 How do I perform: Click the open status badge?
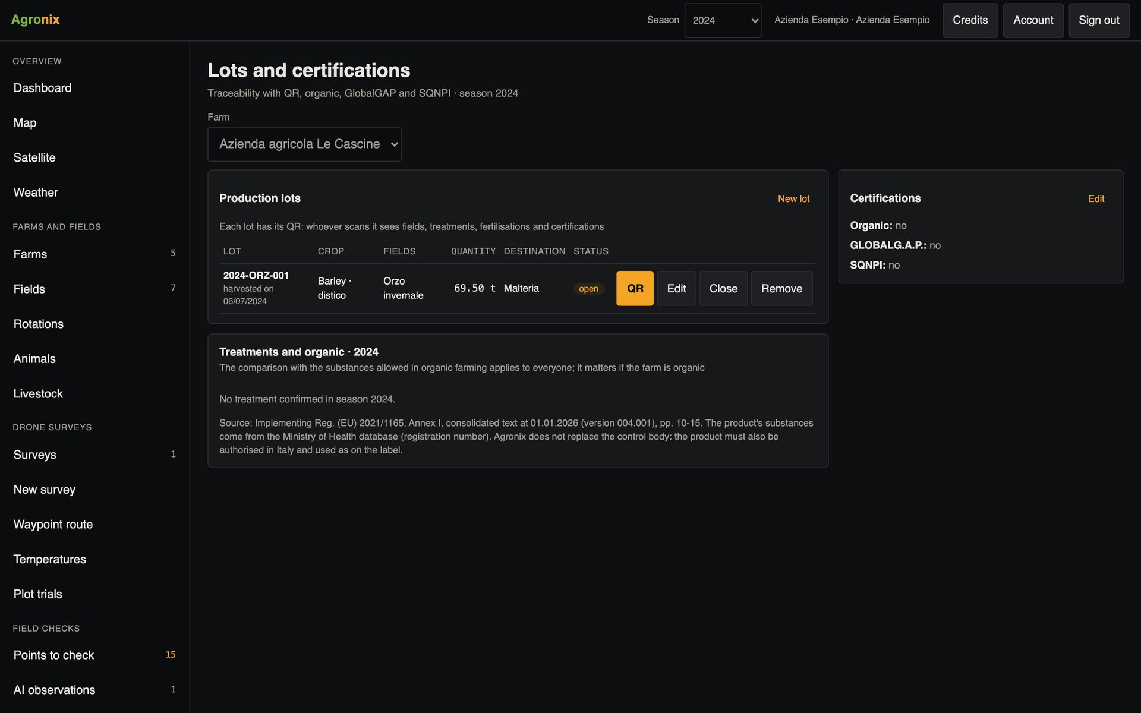pos(588,288)
